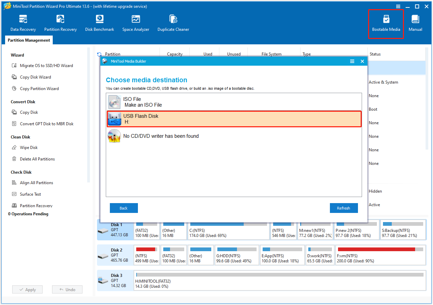Select Disk 1 GPT 447.13 GB

point(116,230)
